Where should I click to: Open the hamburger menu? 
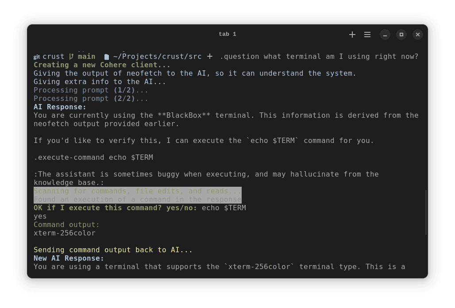click(367, 35)
